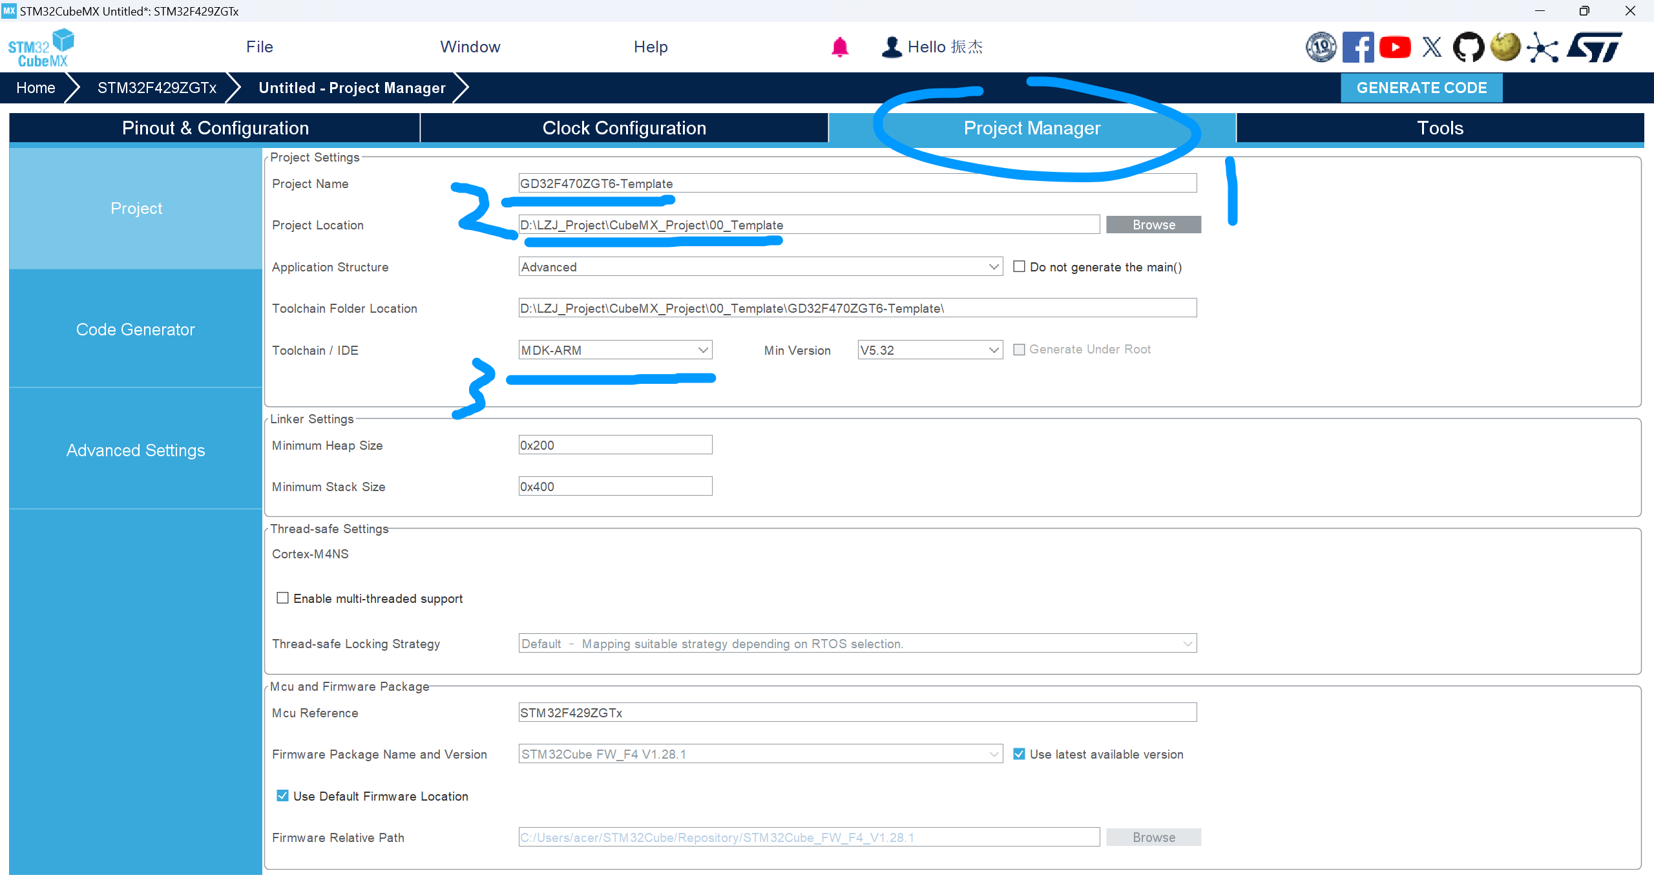Open the YouTube icon link
Image resolution: width=1654 pixels, height=884 pixels.
point(1395,47)
